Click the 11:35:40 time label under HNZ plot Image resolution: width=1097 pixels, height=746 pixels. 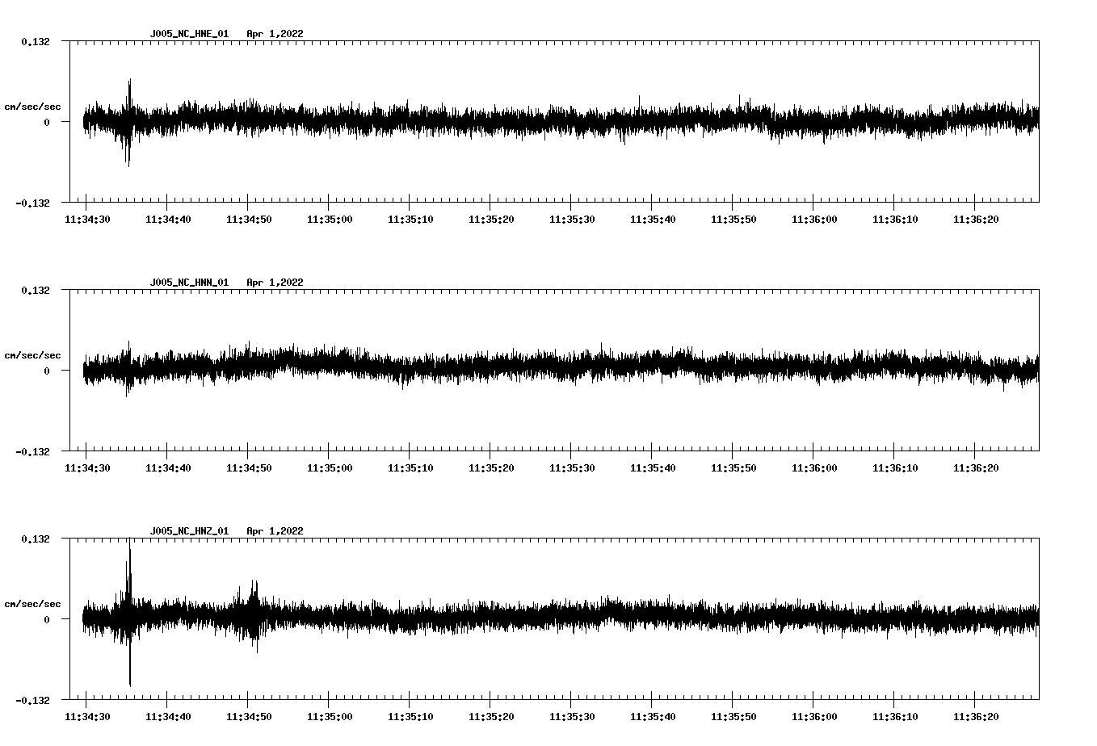[653, 717]
